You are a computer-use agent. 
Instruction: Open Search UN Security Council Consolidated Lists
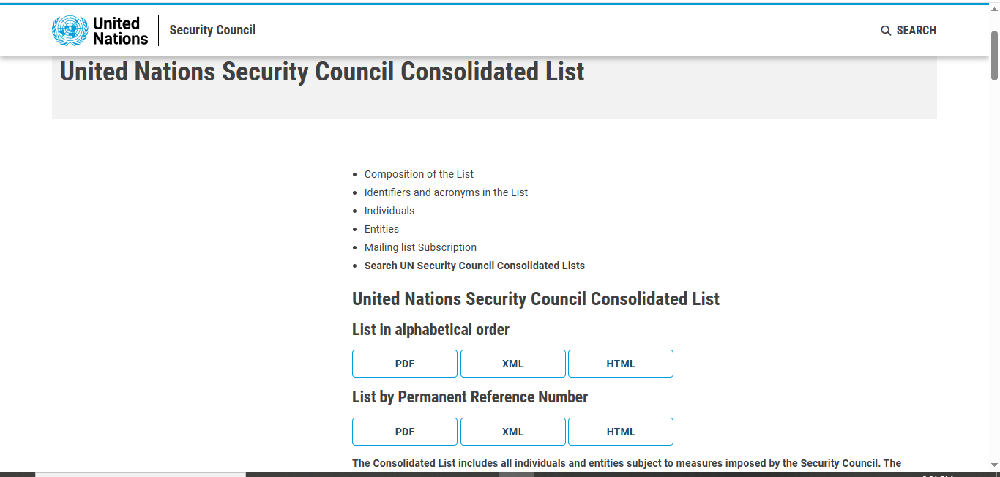474,266
